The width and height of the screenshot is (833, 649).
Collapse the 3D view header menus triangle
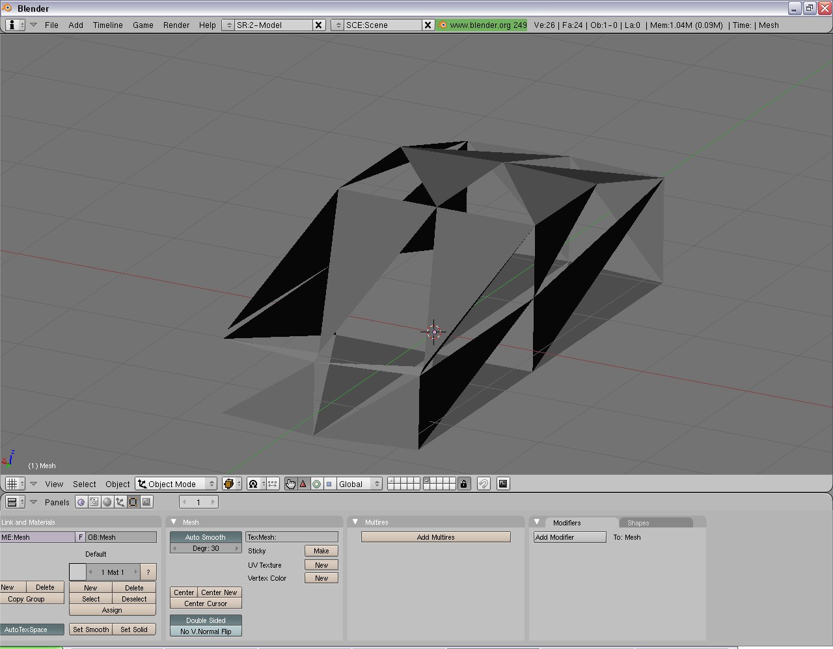pyautogui.click(x=33, y=484)
